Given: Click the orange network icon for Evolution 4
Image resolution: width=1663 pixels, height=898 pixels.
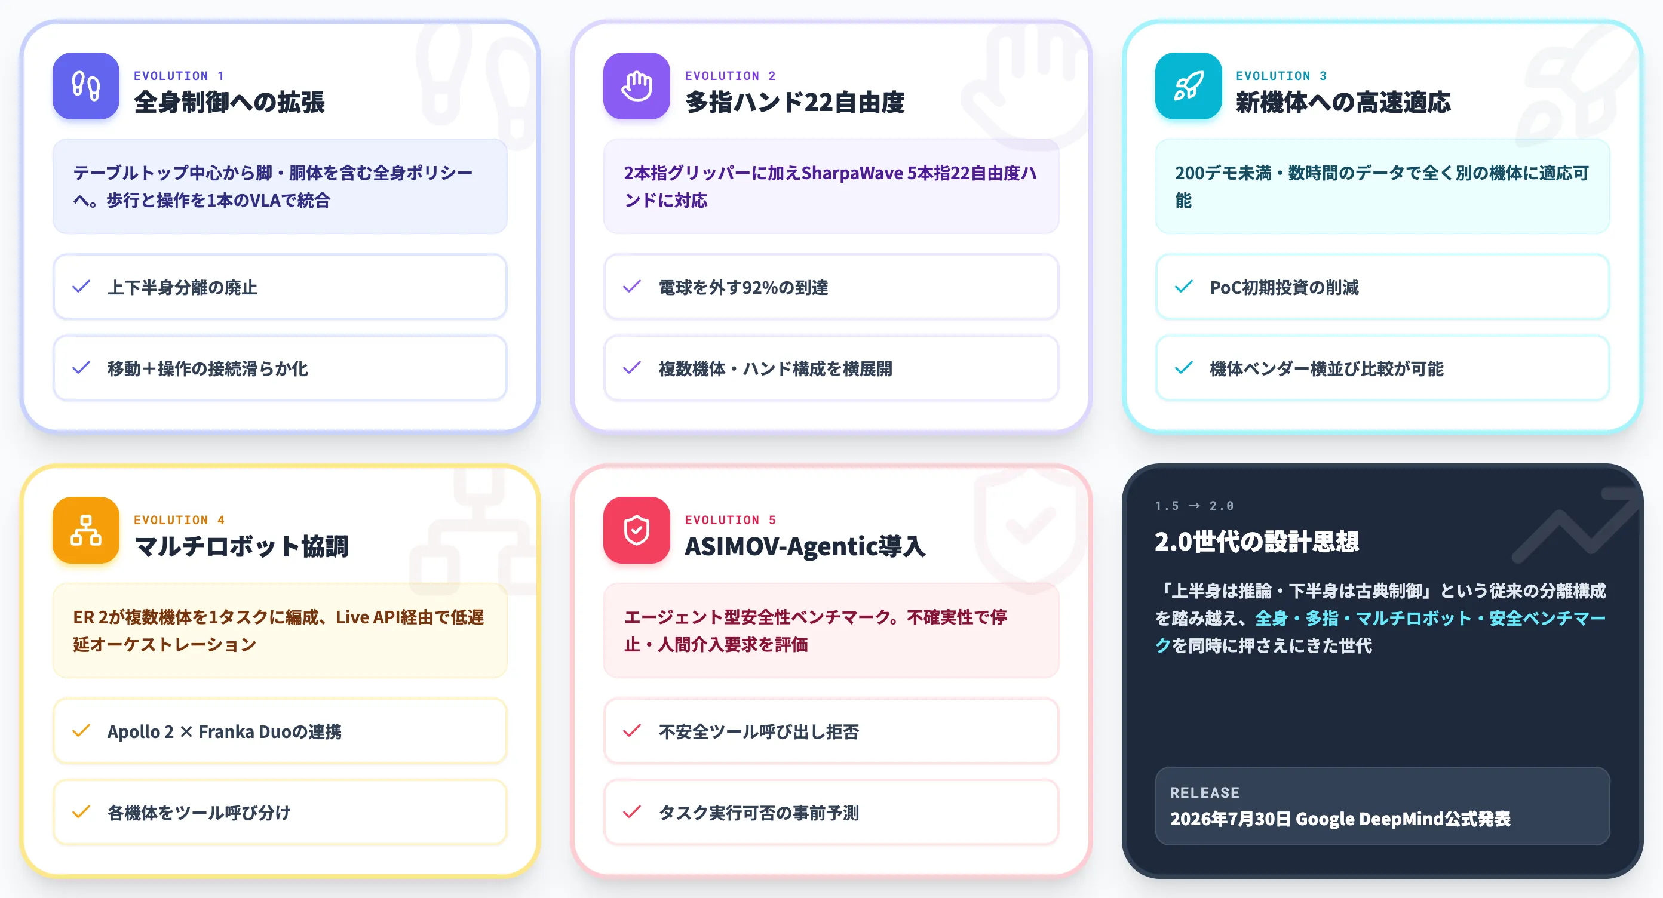Looking at the screenshot, I should click(86, 530).
